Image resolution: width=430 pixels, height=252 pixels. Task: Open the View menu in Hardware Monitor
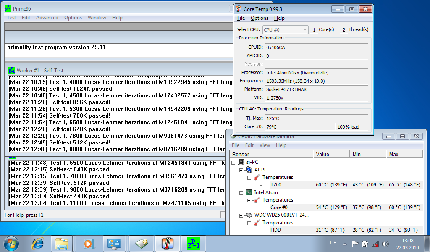click(265, 145)
